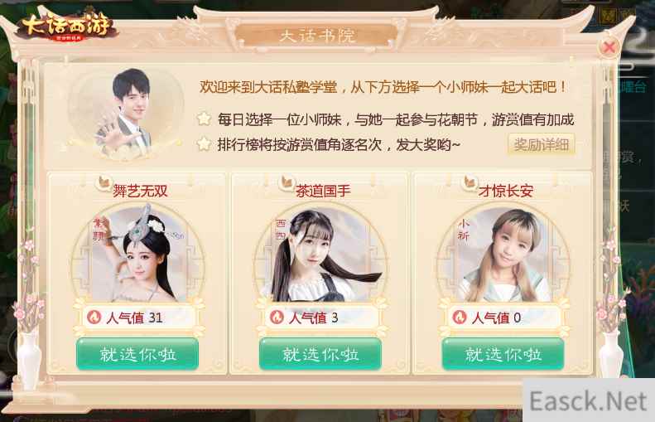This screenshot has width=655, height=422.
Task: Click the 茶道国手 girl portrait
Action: coord(321,255)
